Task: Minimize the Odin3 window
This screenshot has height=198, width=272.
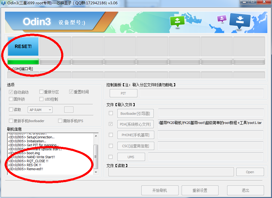Action: click(x=245, y=2)
